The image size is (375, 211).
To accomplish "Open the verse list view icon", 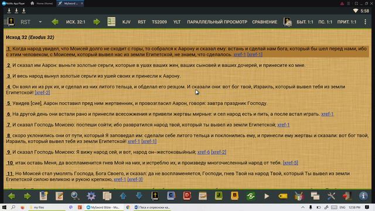I will 111,22.
